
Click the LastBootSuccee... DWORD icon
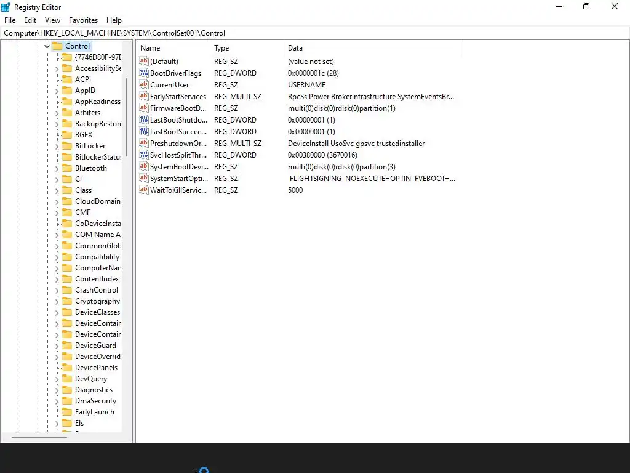pos(144,131)
